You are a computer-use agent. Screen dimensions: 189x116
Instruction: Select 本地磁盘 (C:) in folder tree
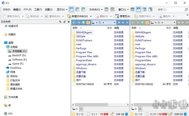point(17,51)
